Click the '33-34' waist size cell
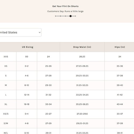Image resolution: width=134 pixels, height=134 pixels. click(49, 104)
